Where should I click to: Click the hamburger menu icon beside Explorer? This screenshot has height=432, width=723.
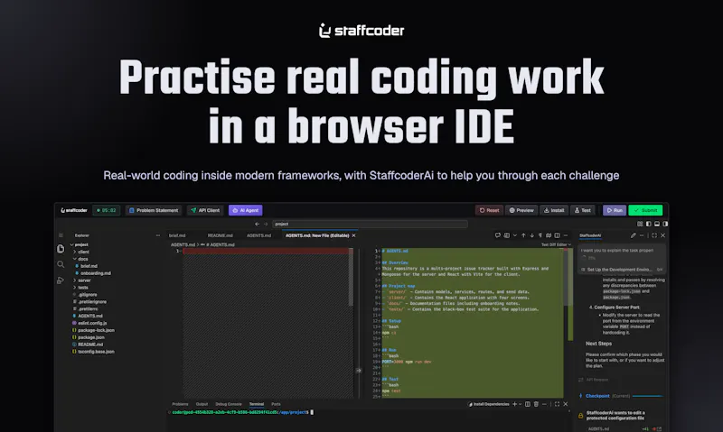(x=61, y=235)
